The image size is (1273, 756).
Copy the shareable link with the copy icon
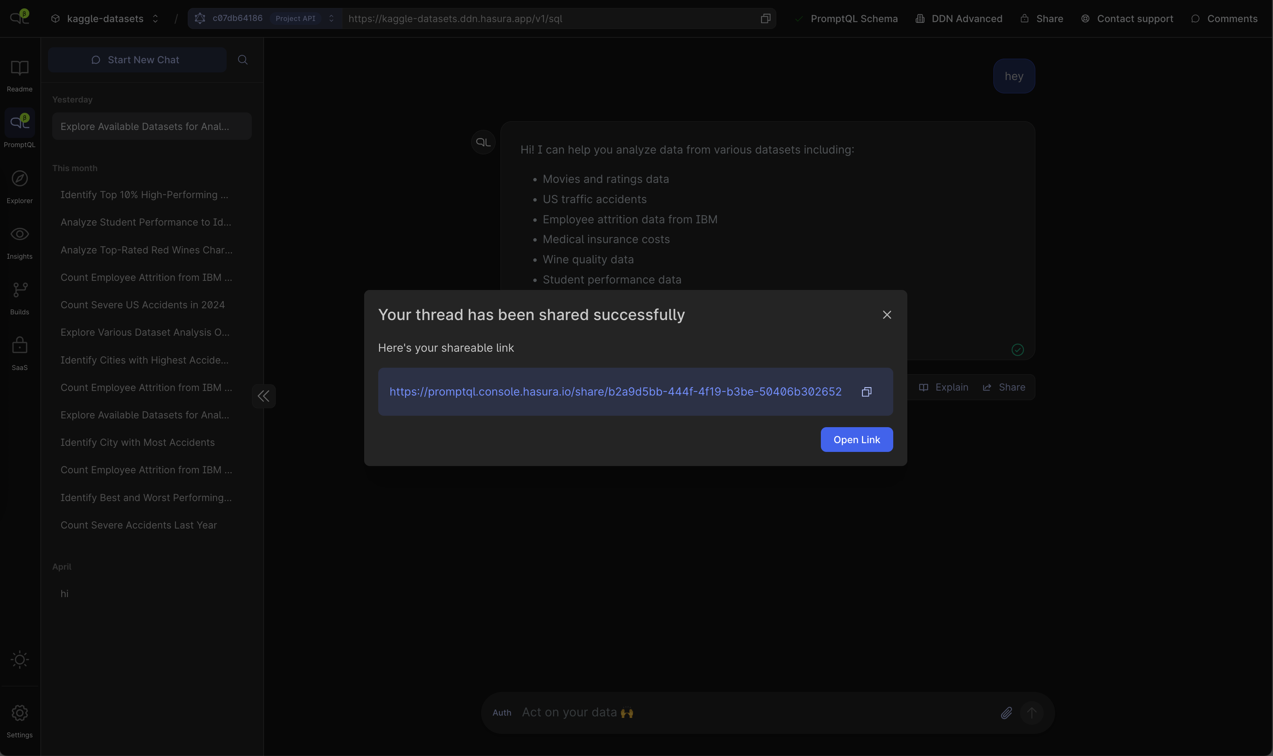coord(866,392)
